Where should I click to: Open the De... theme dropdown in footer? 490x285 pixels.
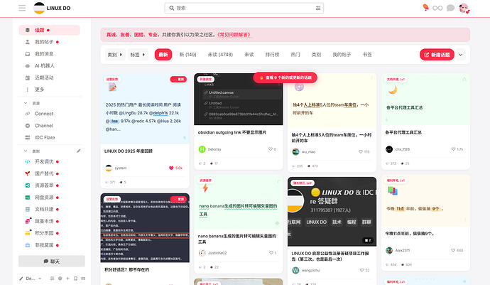[x=31, y=279]
